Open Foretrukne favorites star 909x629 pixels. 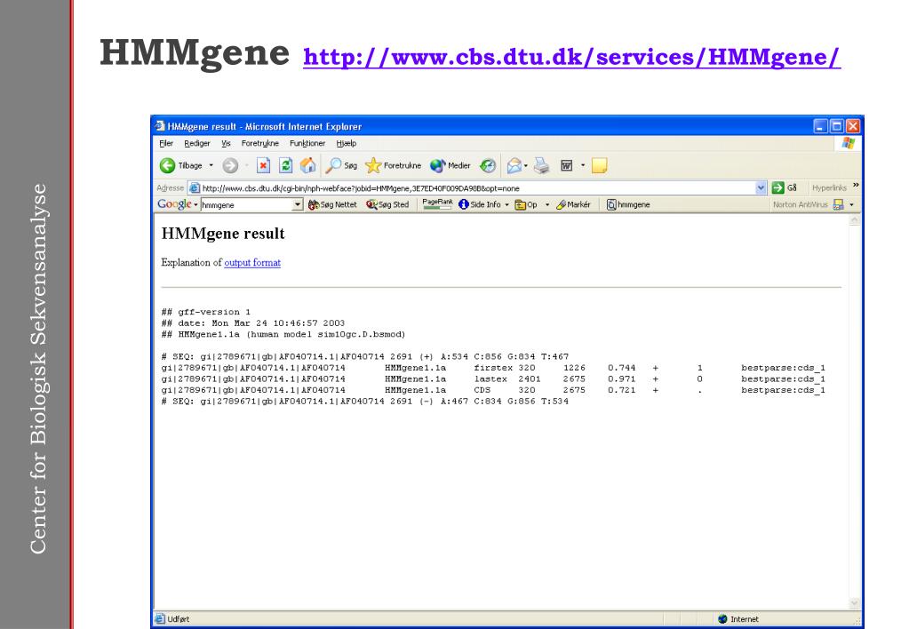[x=393, y=166]
